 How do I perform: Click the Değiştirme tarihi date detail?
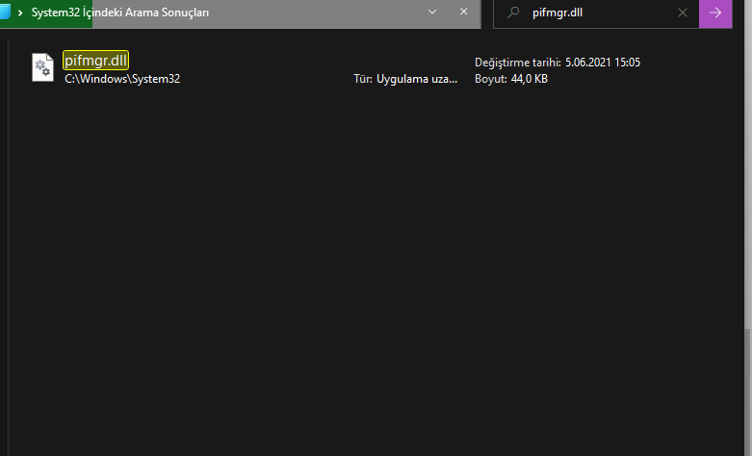(518, 63)
